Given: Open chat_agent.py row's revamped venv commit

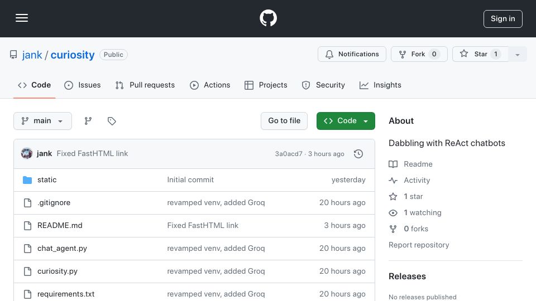Looking at the screenshot, I should pyautogui.click(x=216, y=249).
